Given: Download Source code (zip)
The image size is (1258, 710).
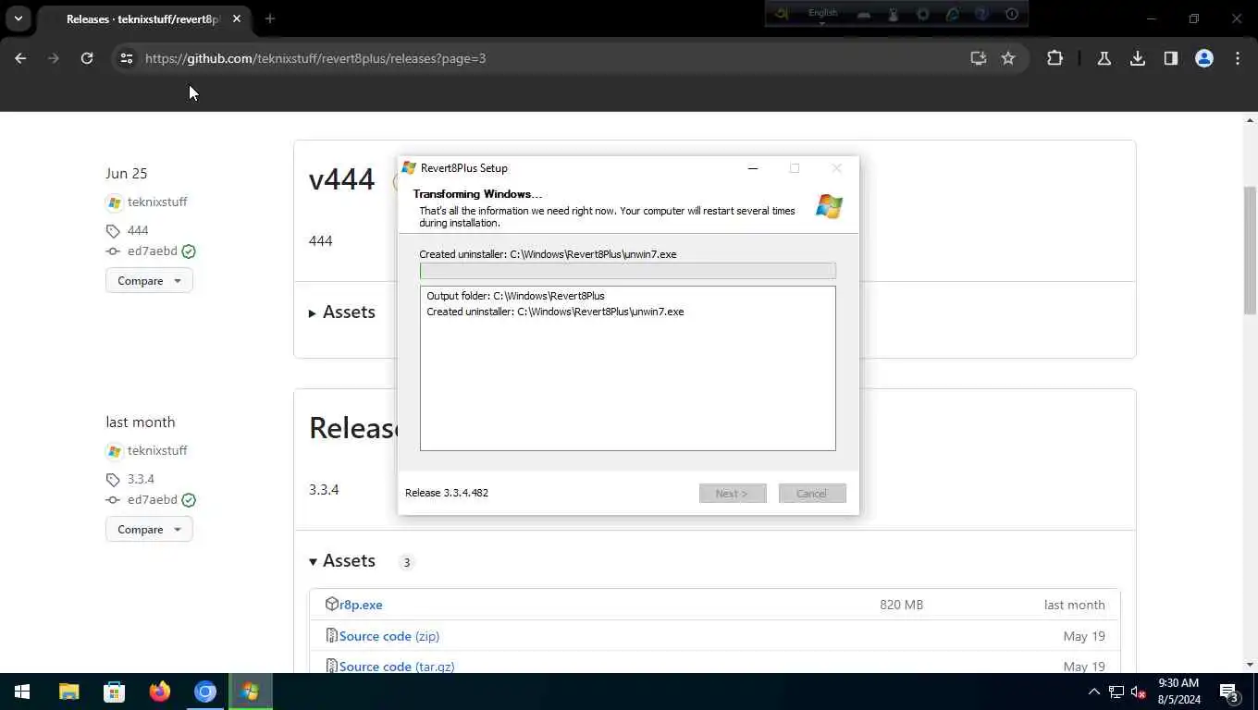Looking at the screenshot, I should 389,636.
